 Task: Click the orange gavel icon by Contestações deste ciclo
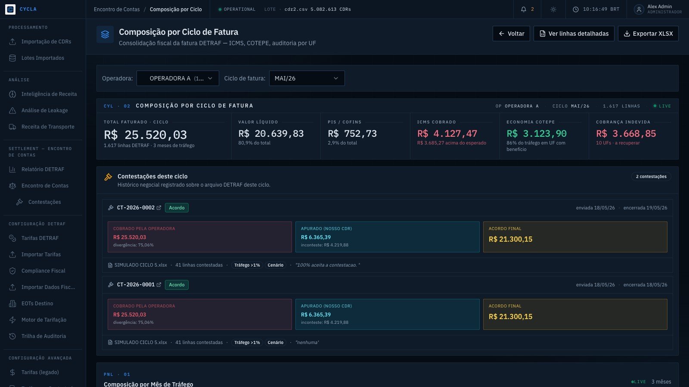tap(108, 177)
